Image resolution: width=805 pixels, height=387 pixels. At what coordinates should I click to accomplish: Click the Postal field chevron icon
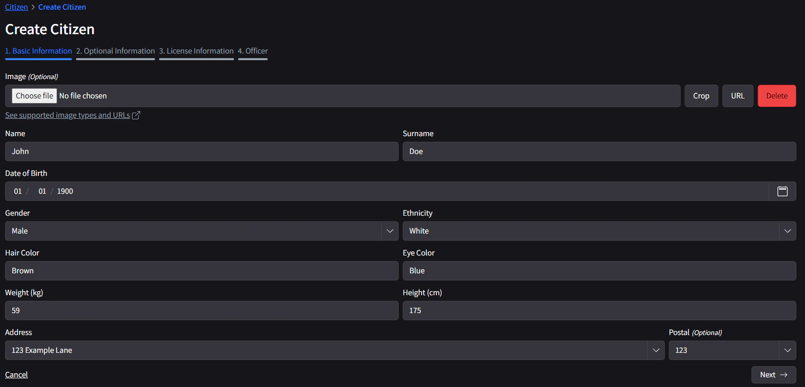[788, 350]
